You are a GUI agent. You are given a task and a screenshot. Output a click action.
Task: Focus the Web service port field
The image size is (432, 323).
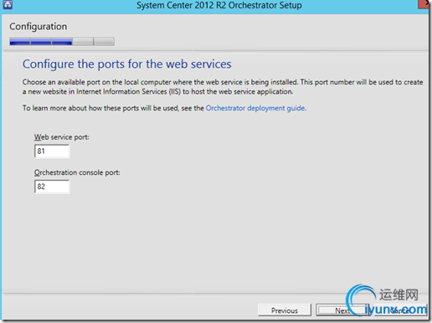[52, 151]
